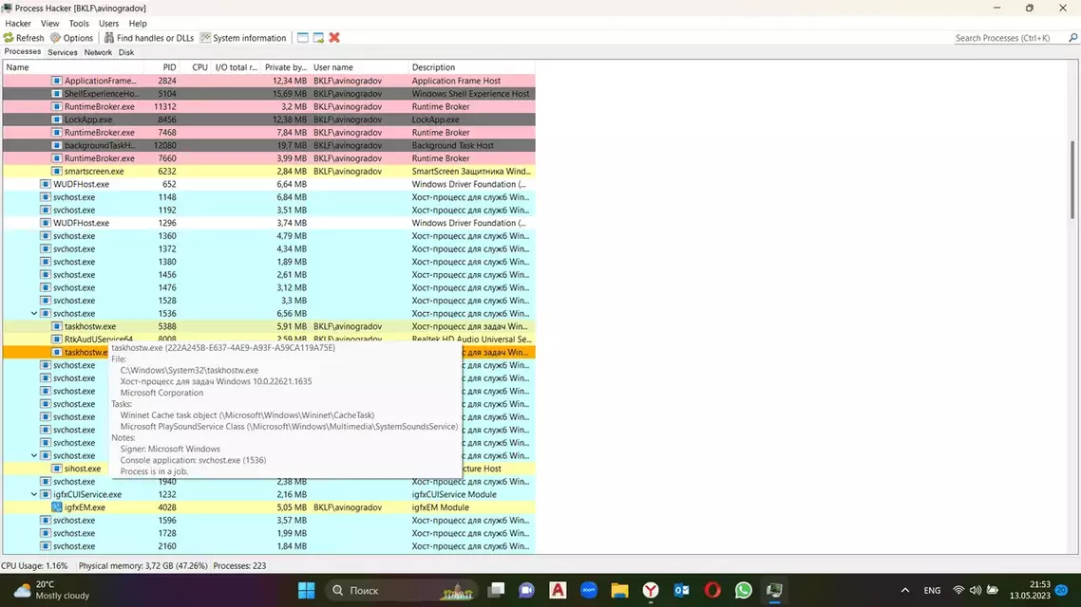Open the Help menu
Viewport: 1081px width, 607px height.
coord(138,24)
